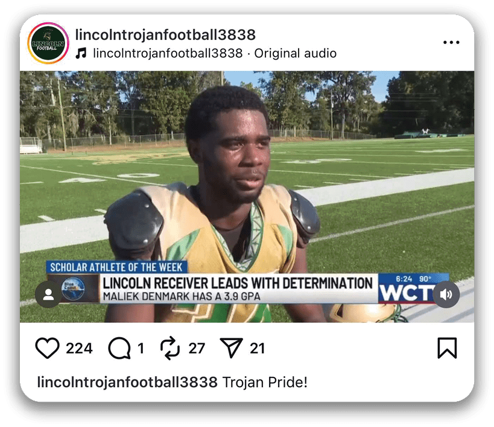The width and height of the screenshot is (494, 427).
Task: Like the post with the heart icon
Action: click(47, 348)
